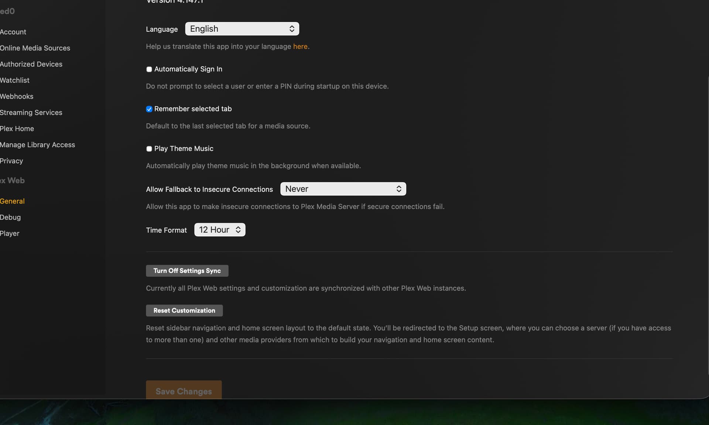The image size is (709, 425).
Task: Enable Play Theme Music checkbox
Action: click(149, 149)
